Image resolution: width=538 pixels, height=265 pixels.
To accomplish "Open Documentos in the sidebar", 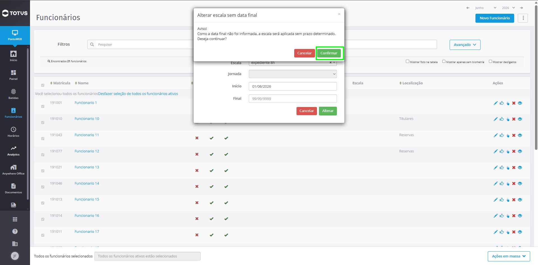I will coord(13,188).
